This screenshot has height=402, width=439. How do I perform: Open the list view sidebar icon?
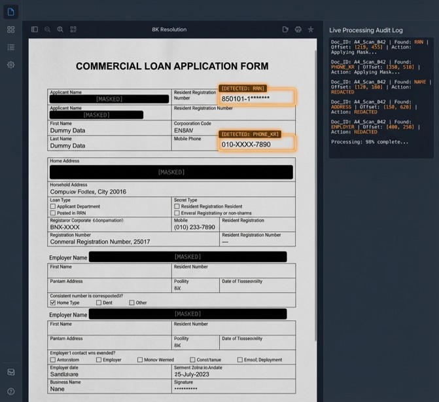pos(10,47)
